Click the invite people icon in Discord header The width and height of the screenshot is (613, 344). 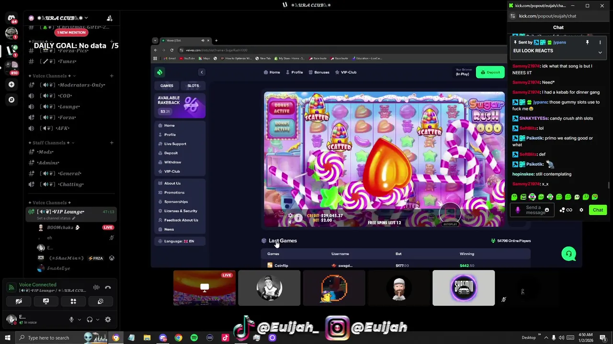[x=110, y=18]
